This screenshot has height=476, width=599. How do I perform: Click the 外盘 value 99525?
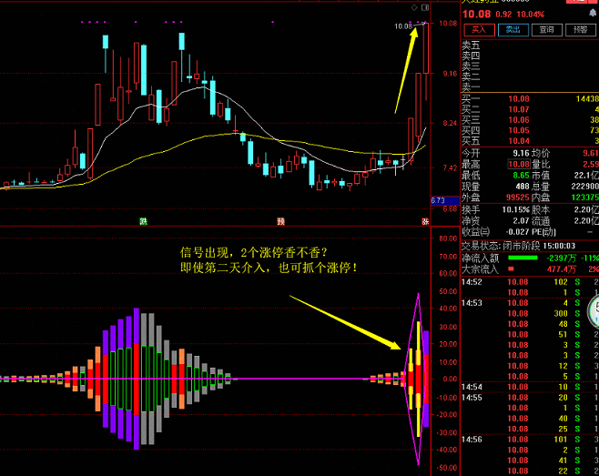click(x=518, y=197)
